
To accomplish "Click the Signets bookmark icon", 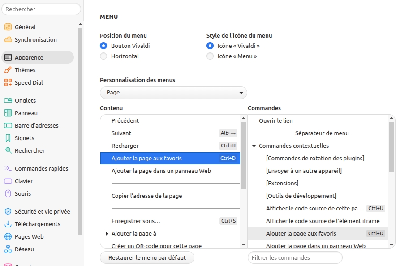I will point(8,138).
